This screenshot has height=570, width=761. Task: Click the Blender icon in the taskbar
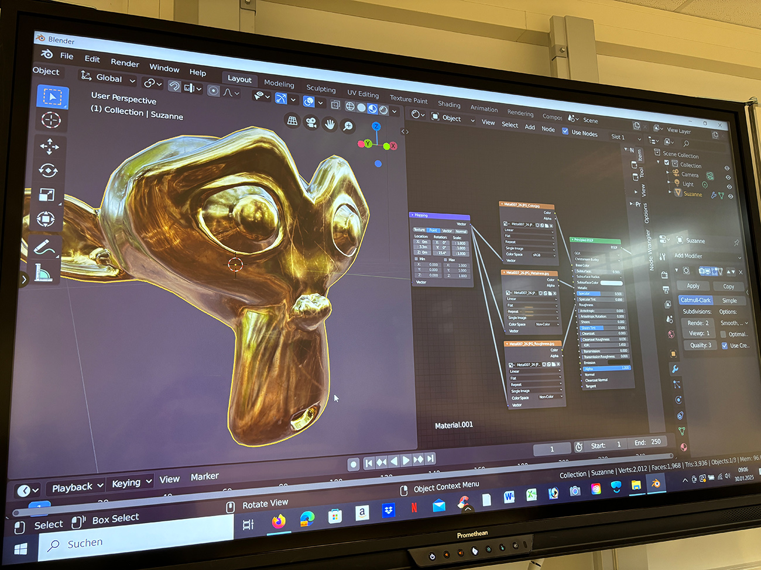656,483
